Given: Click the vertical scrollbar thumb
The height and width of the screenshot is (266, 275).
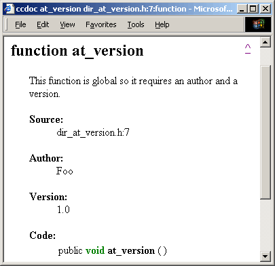Looking at the screenshot, I should click(x=265, y=132).
